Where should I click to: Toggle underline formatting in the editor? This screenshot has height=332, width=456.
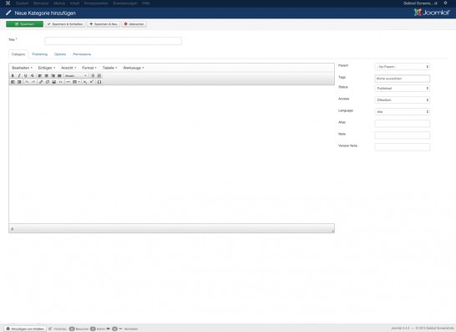coord(26,76)
